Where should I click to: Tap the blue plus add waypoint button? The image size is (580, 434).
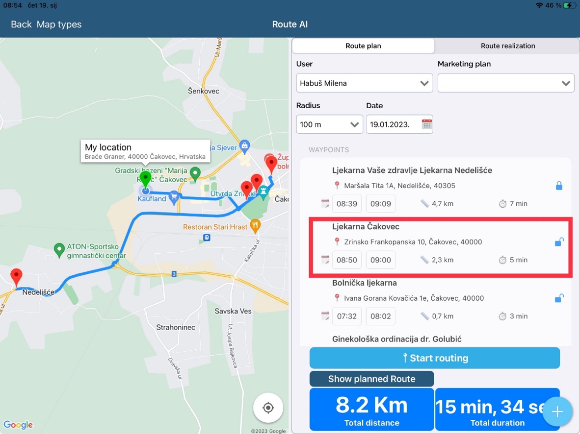point(557,412)
